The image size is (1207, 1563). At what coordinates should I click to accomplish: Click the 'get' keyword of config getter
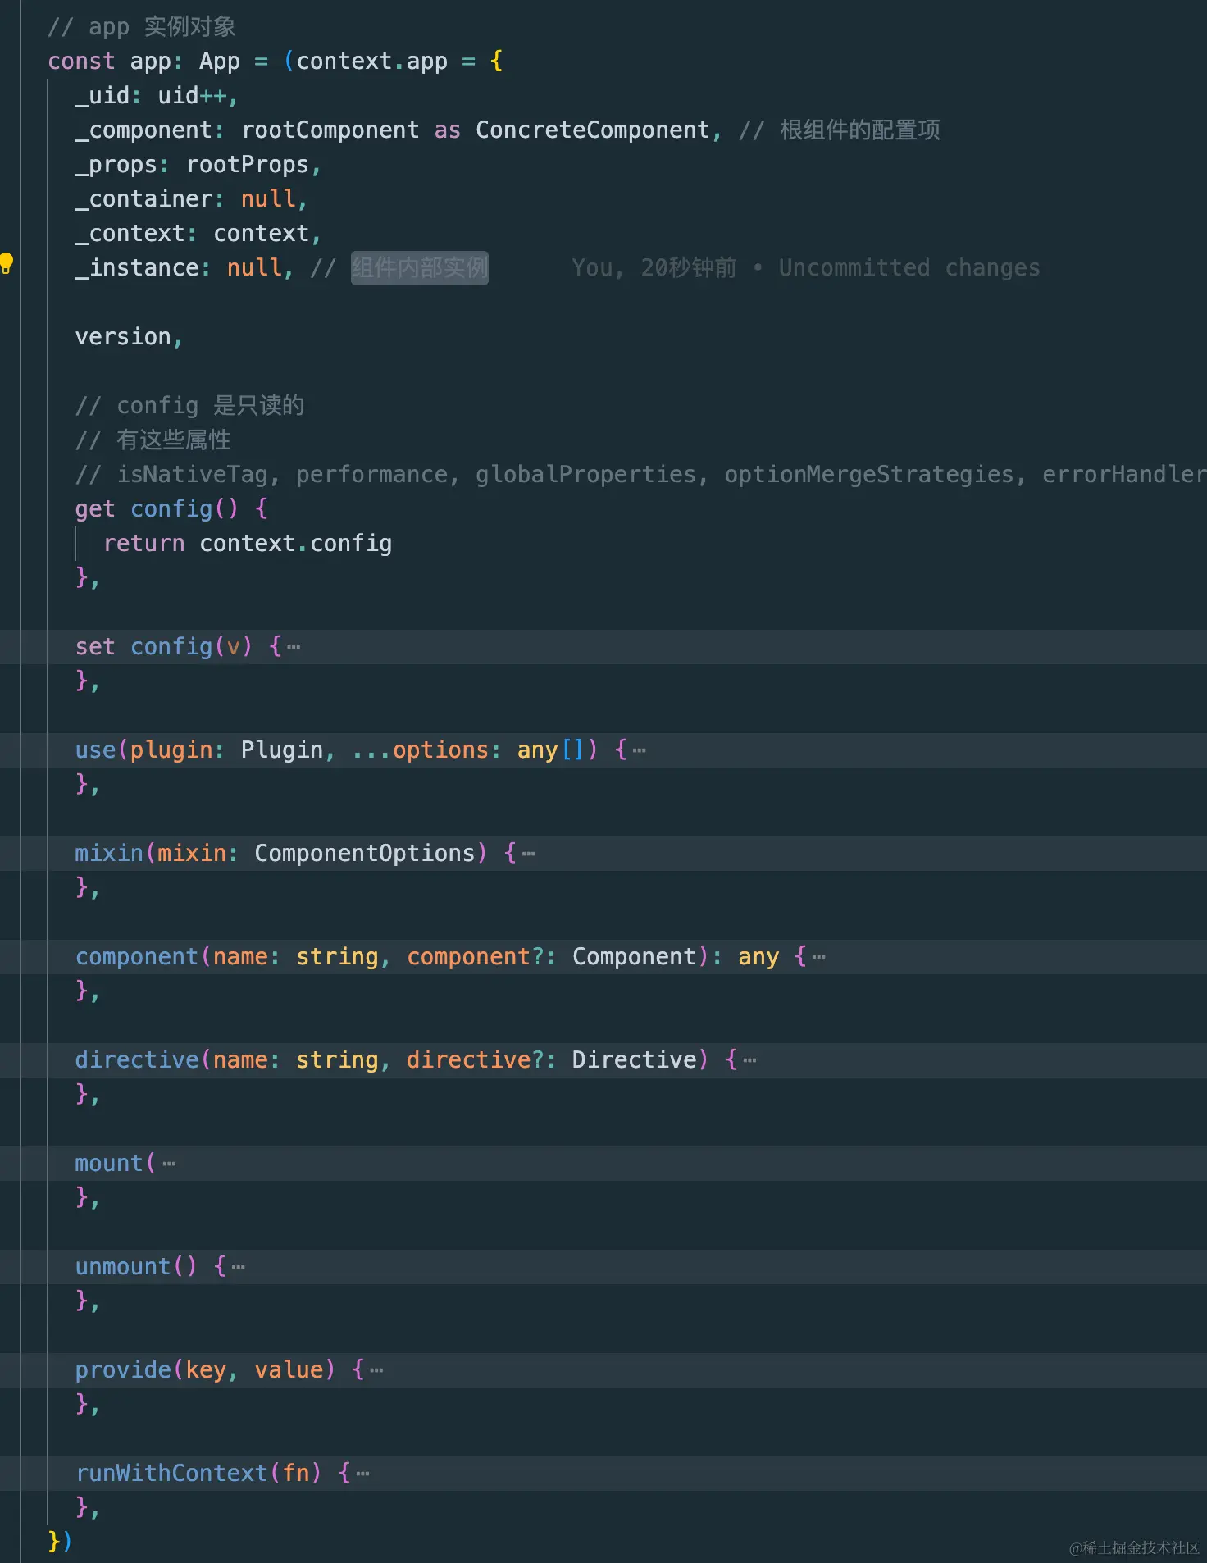coord(95,509)
